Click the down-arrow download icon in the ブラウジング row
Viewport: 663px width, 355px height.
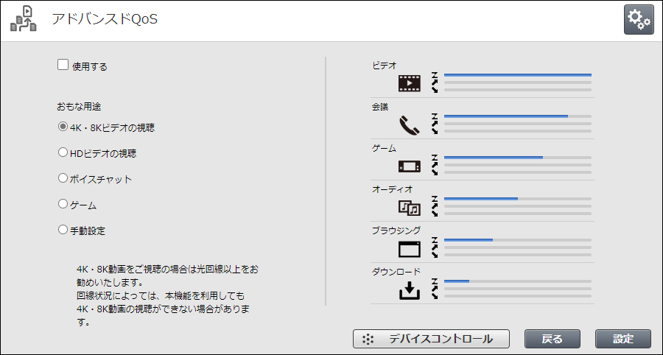coord(435,254)
